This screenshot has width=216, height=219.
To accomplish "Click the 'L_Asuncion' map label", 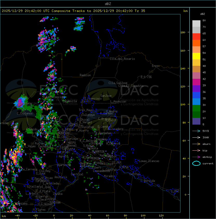I will point(118,101).
